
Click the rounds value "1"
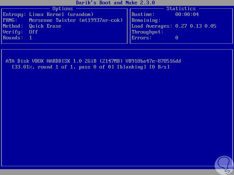click(31, 38)
